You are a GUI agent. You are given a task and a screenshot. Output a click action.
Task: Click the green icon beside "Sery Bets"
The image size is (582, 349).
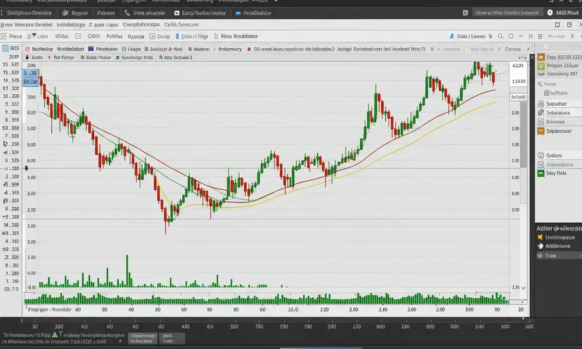click(541, 173)
